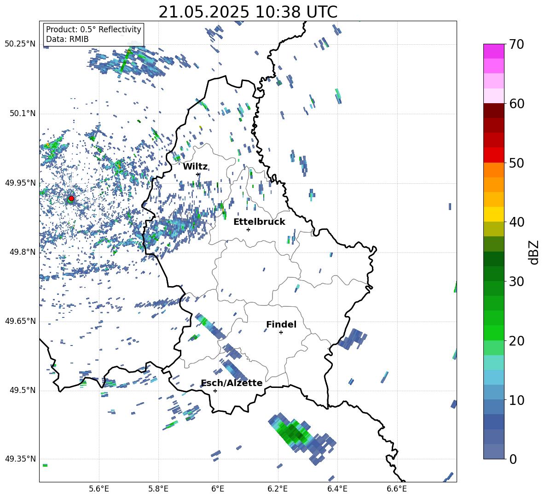Click the colorbar tick value 10
The image size is (545, 498).
pos(516,400)
